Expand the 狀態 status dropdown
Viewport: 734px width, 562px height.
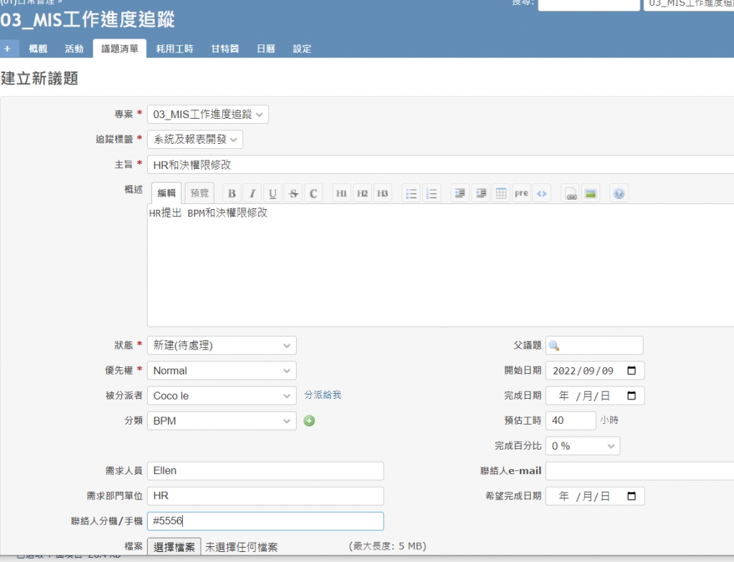point(221,346)
